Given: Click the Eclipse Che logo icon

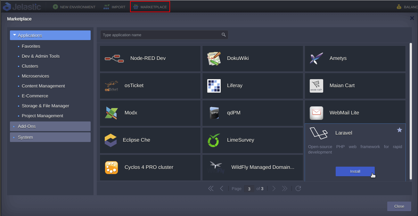Looking at the screenshot, I should (x=111, y=140).
